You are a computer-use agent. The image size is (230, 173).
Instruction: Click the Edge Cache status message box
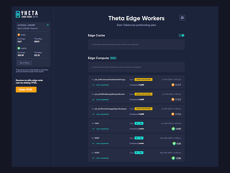click(x=136, y=45)
